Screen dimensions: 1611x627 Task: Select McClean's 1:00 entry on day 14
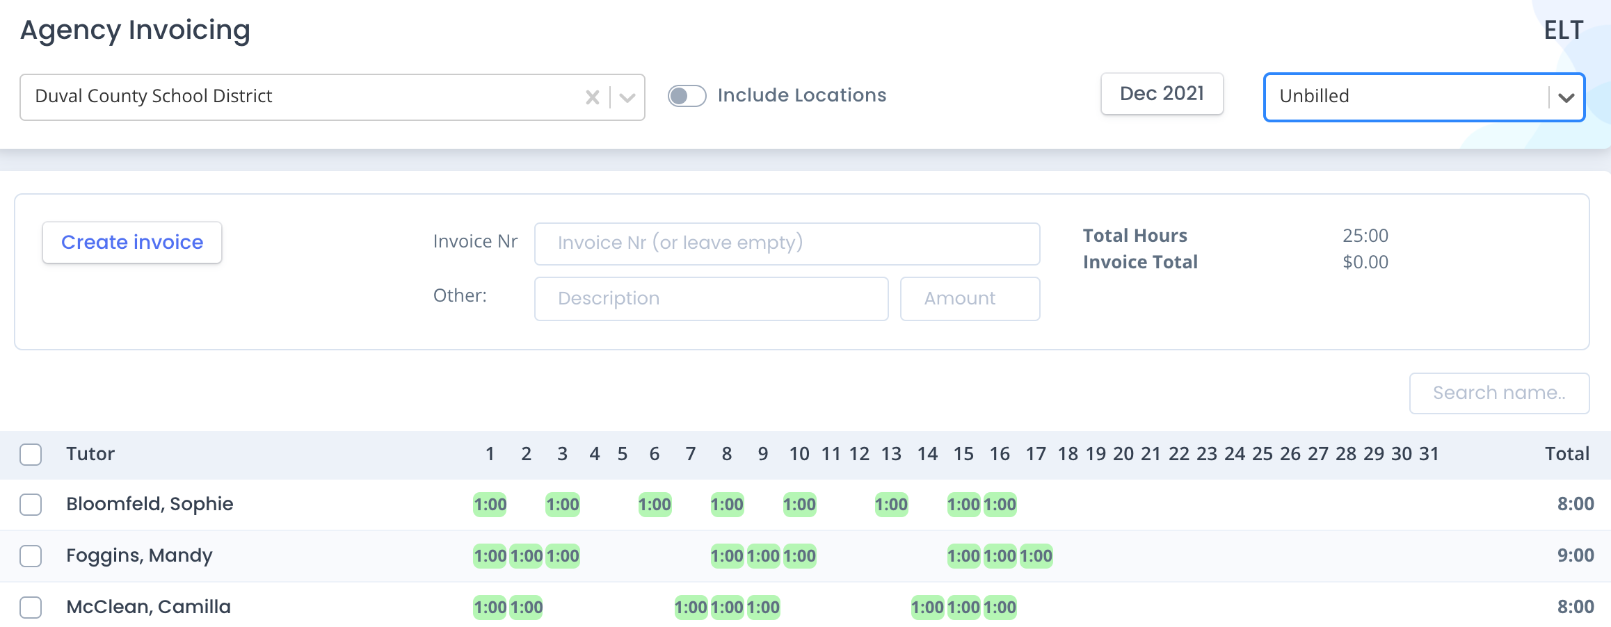[x=927, y=607]
